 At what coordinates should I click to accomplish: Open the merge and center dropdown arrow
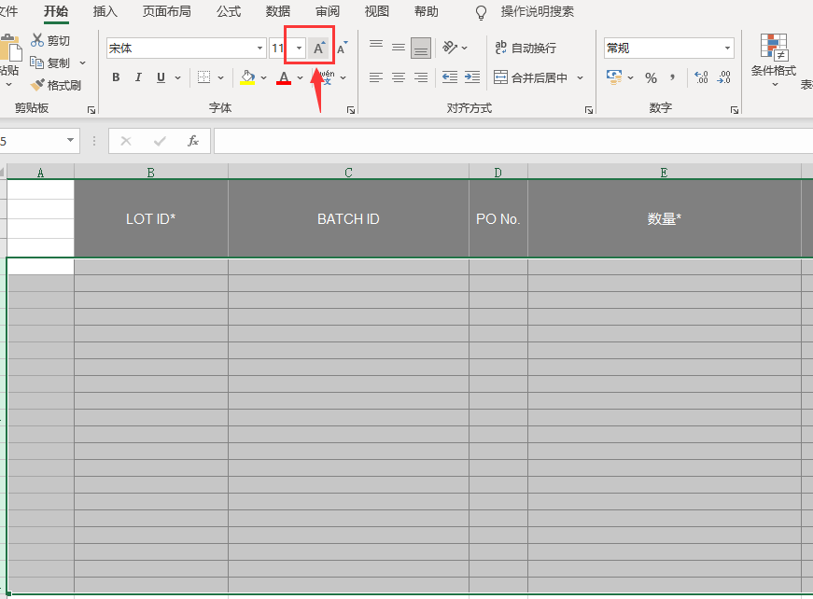(580, 78)
